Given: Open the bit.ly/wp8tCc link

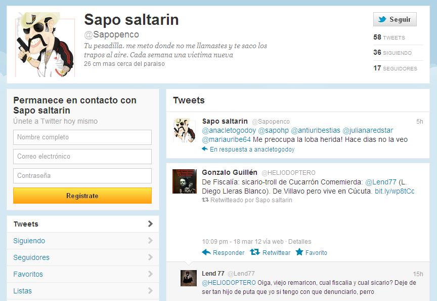Looking at the screenshot, I should (x=395, y=191).
